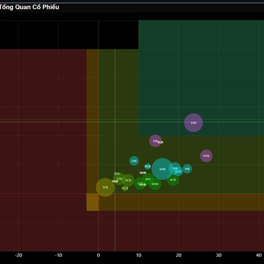Click the VCB bubble
Viewport: 264px width, 264px height.
[128, 180]
